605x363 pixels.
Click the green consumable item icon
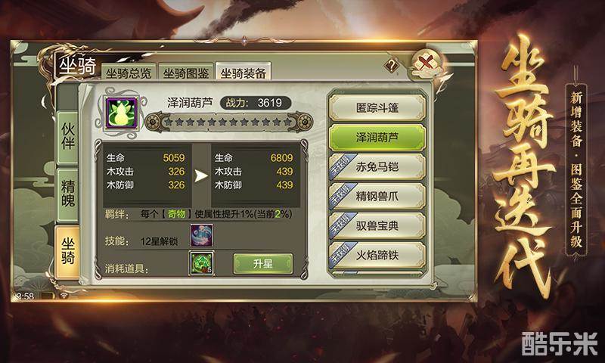pos(201,263)
